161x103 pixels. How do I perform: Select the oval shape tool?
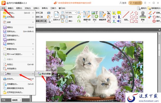[132, 17]
